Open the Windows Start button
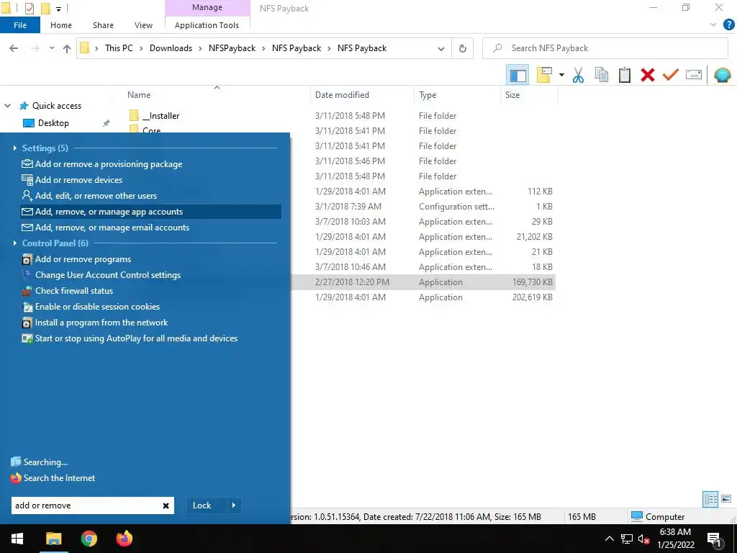This screenshot has height=553, width=737. [17, 539]
